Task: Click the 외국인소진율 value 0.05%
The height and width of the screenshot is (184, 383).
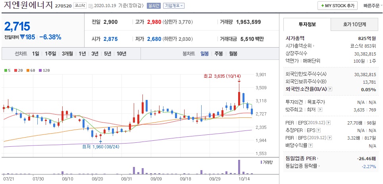Action: (369, 89)
